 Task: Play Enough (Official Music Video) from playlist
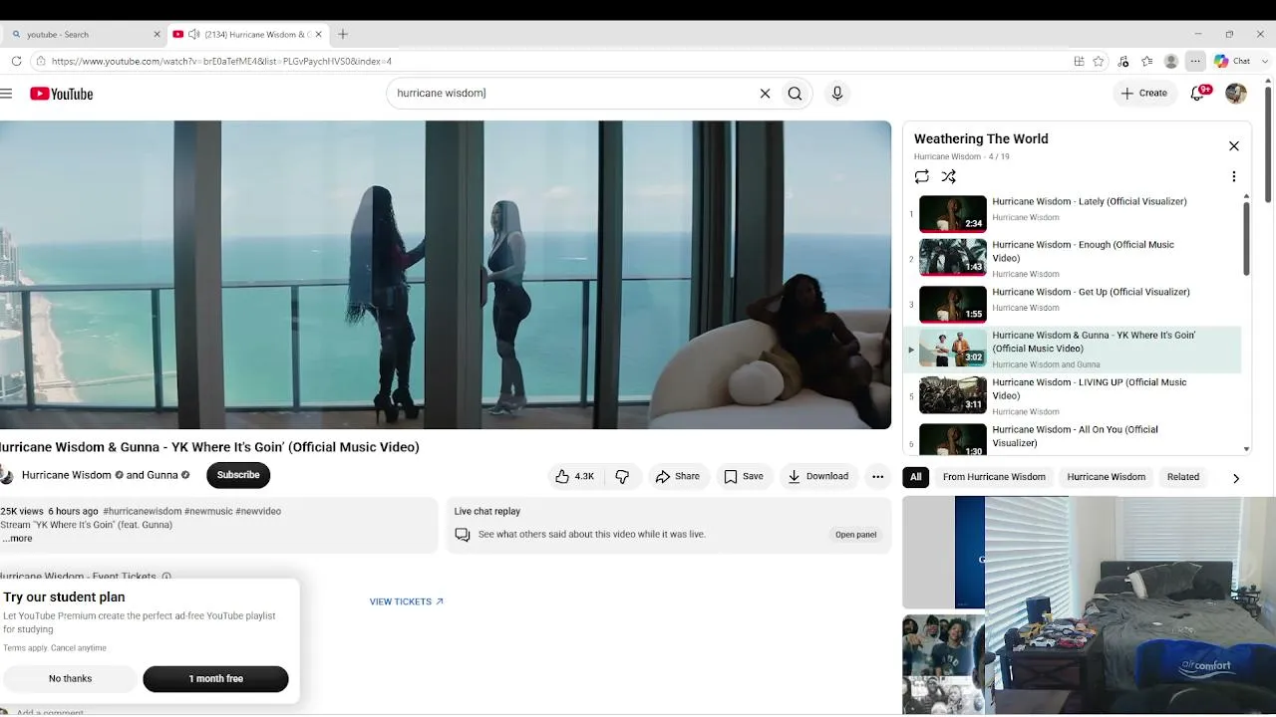click(1073, 258)
